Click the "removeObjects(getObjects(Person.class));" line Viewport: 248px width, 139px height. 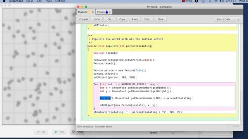tap(124, 60)
